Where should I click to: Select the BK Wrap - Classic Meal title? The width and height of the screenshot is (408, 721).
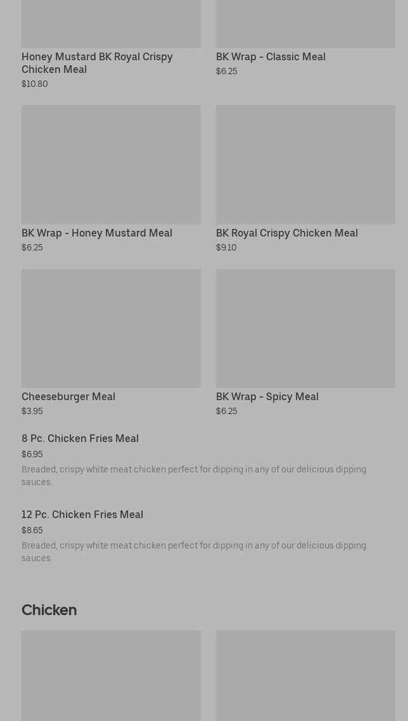point(271,57)
